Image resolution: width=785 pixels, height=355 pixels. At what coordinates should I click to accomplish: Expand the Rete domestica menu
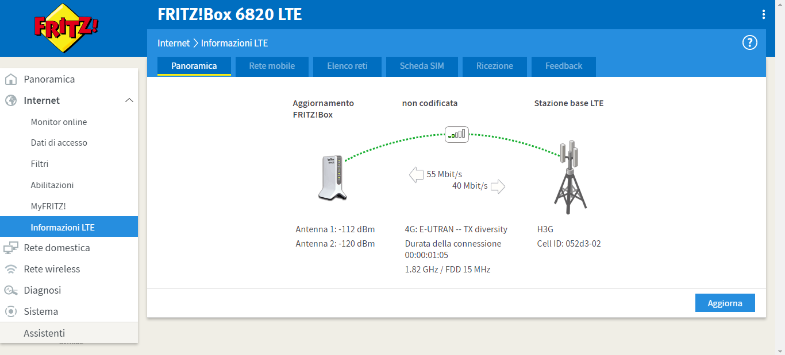tap(56, 248)
